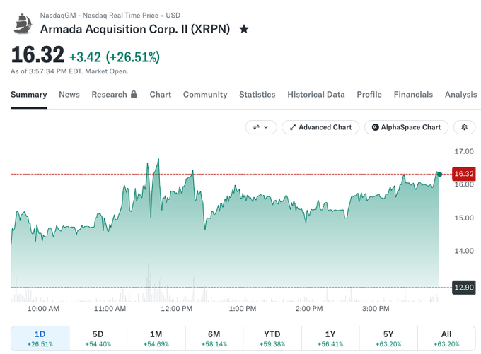
Task: Click the +3.42 price change value
Action: coord(86,57)
